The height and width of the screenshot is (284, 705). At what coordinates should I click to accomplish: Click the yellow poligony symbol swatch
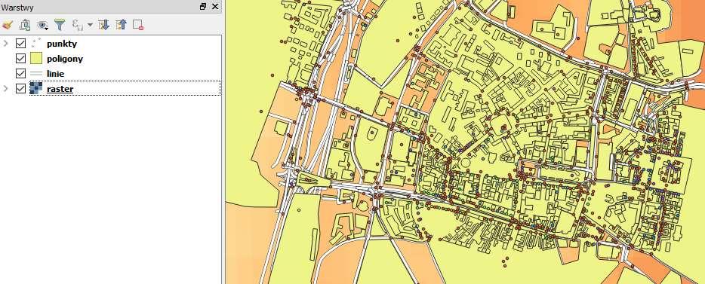click(x=36, y=58)
